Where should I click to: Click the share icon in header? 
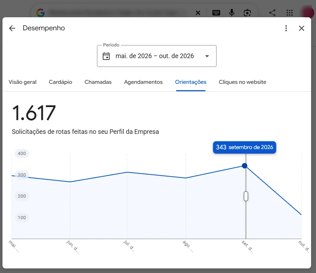(272, 13)
